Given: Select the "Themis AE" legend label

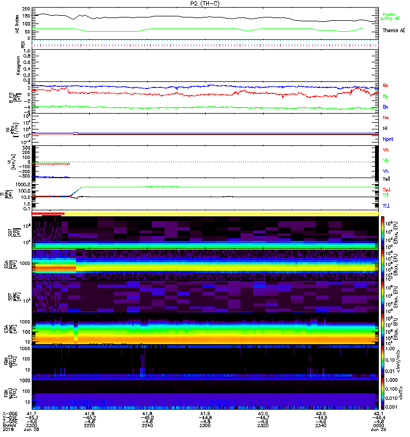Looking at the screenshot, I should [x=394, y=31].
